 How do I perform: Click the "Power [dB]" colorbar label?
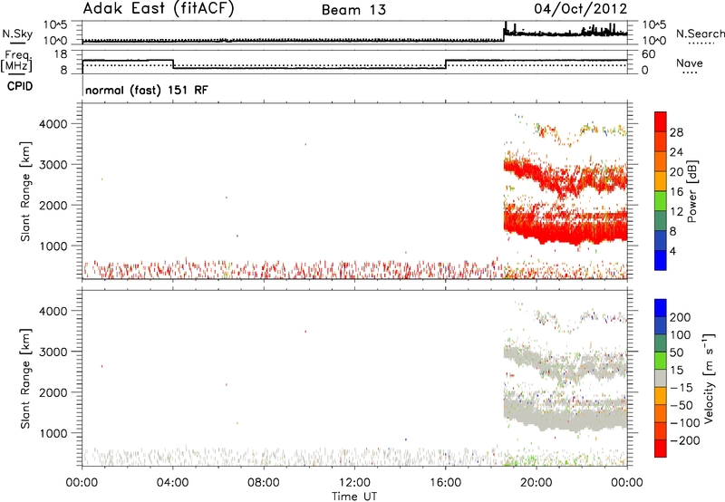pos(692,191)
